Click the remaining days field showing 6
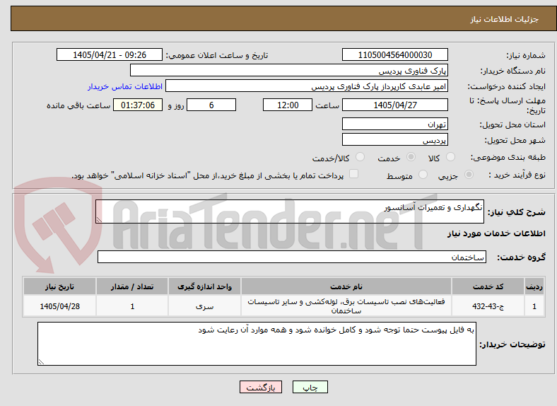The width and height of the screenshot is (557, 406). coord(211,105)
